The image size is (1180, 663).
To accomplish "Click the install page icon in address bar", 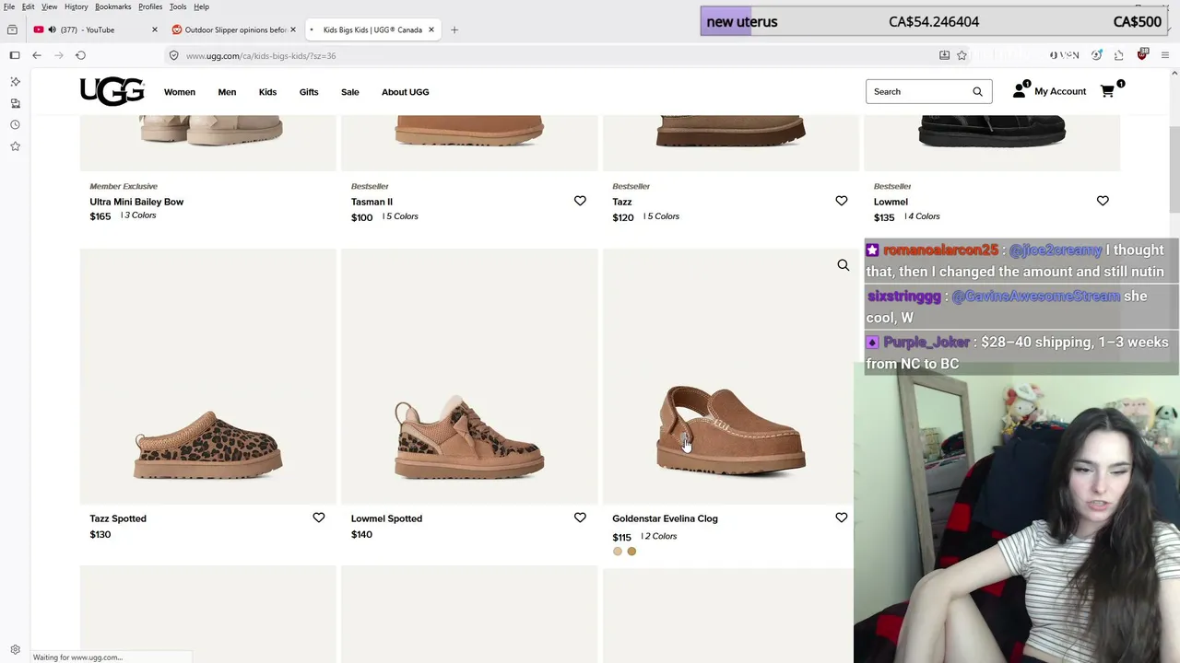I will [x=944, y=55].
